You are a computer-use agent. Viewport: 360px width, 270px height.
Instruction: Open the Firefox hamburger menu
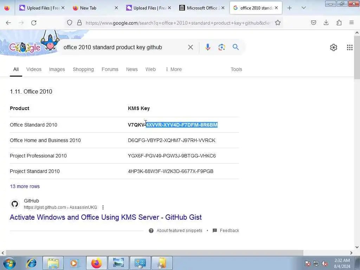point(352,22)
